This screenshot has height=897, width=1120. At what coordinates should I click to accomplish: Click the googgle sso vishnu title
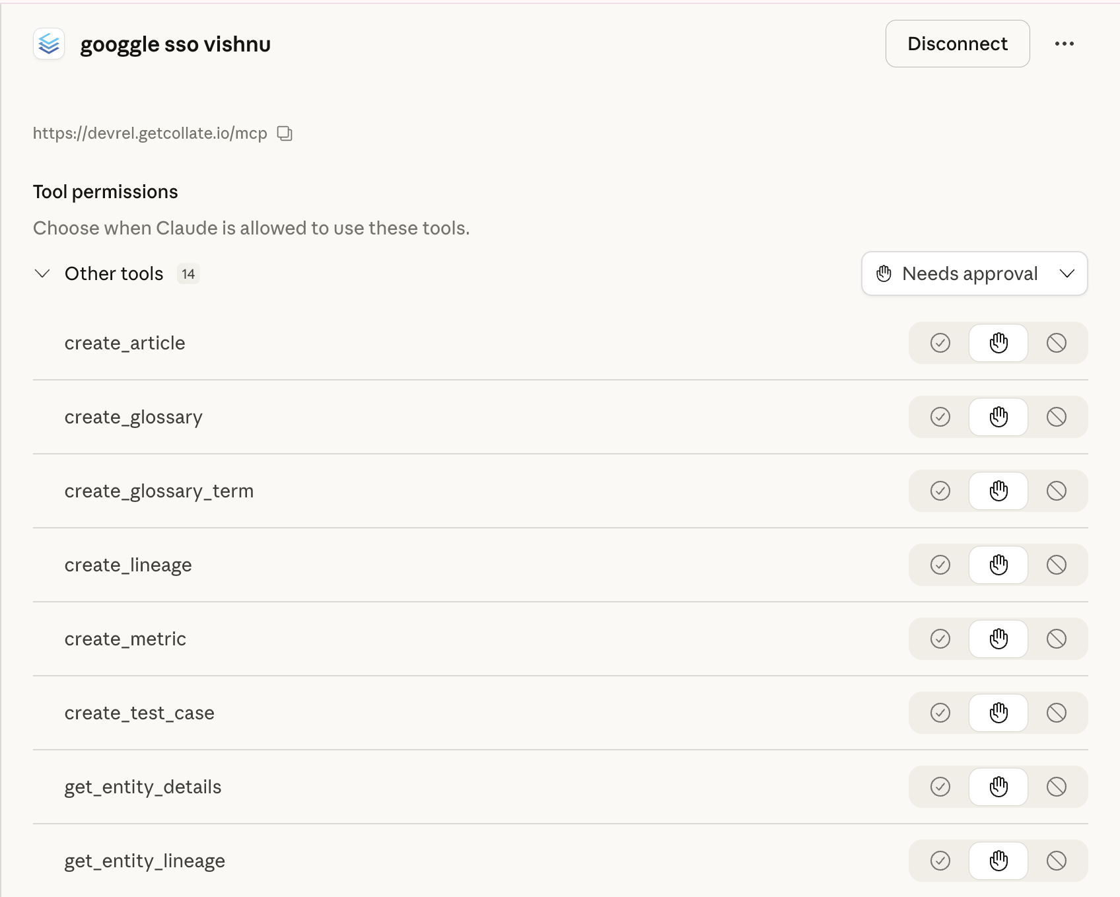pos(175,44)
